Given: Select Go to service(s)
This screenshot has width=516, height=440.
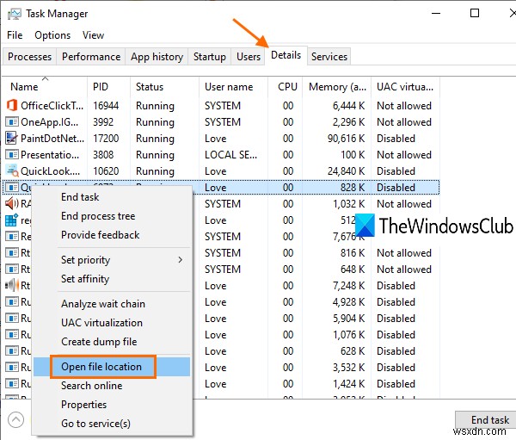Looking at the screenshot, I should pyautogui.click(x=112, y=424).
